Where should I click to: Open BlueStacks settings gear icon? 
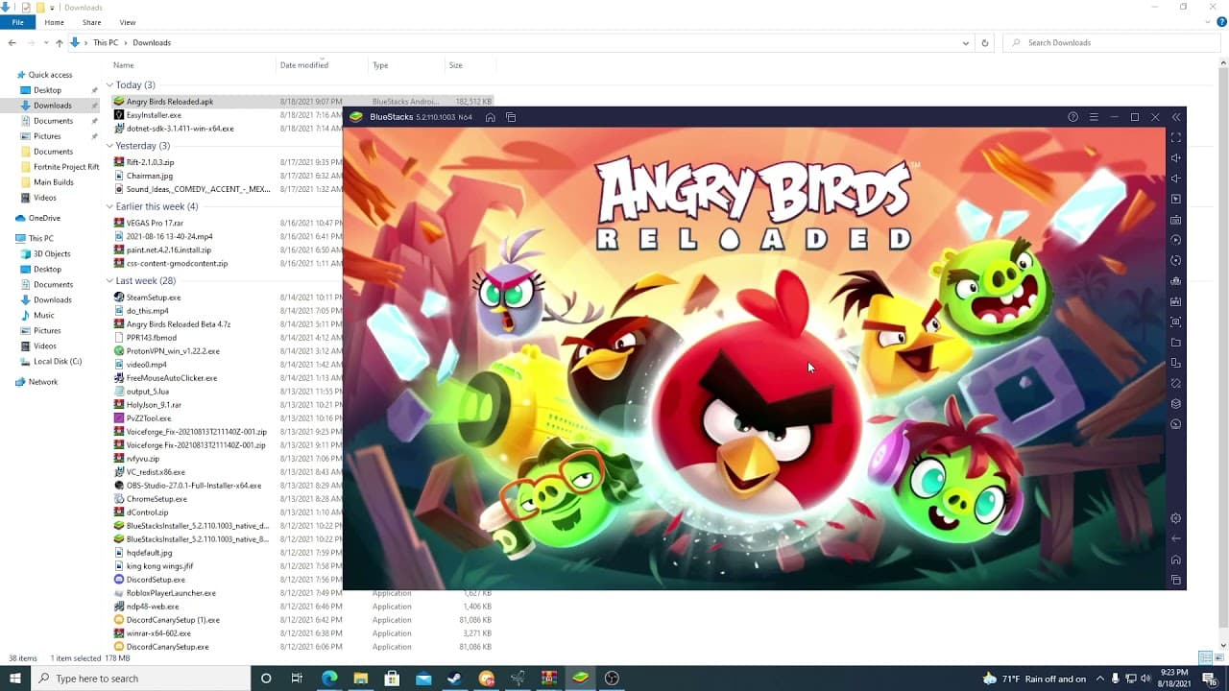coord(1176,518)
